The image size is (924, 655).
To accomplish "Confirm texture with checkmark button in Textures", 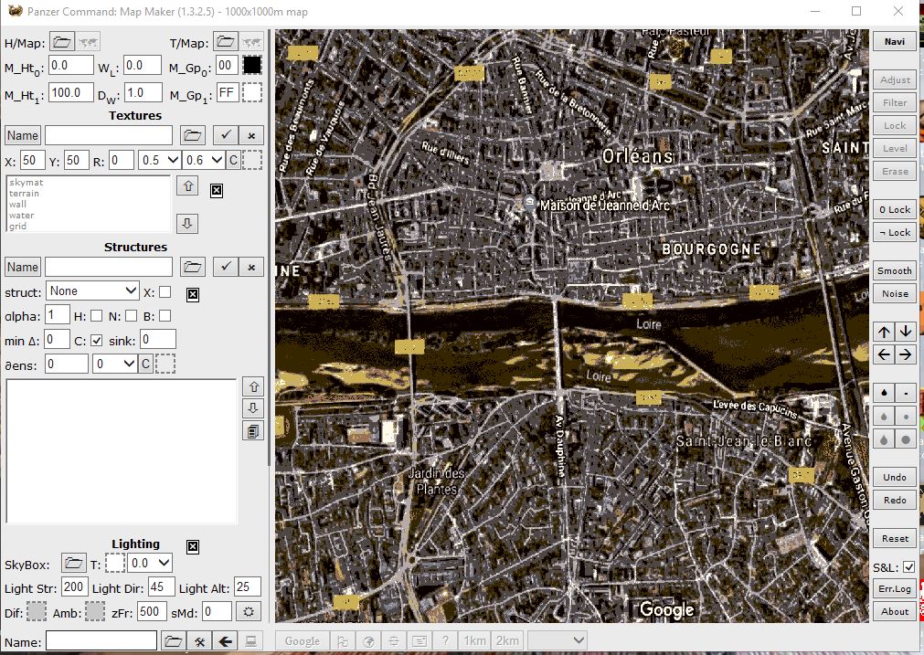I will coord(226,135).
